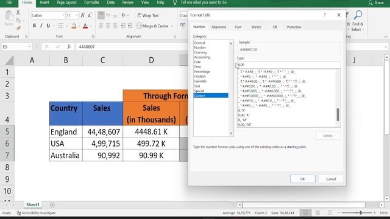390x219 pixels.
Task: Toggle Wrap Text in Alignment group
Action: [147, 15]
